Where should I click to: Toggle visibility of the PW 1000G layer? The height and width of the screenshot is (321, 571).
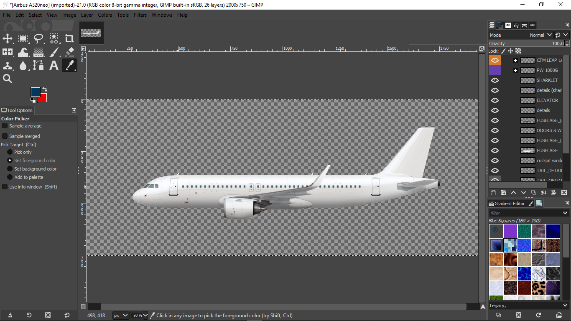pos(495,70)
